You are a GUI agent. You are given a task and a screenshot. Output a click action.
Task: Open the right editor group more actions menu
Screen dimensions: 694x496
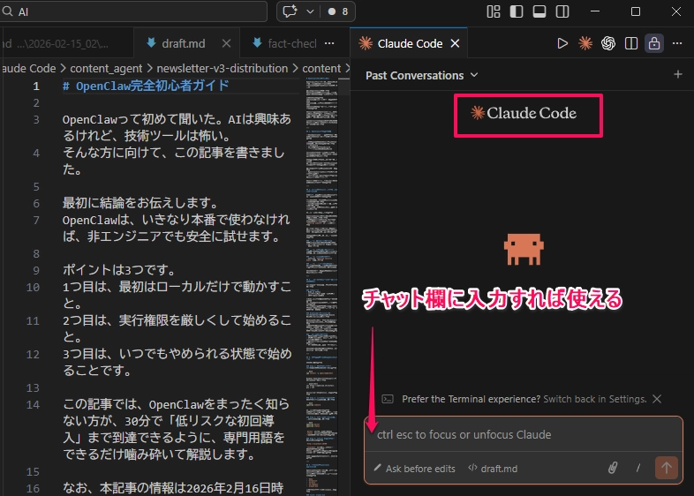click(x=677, y=43)
